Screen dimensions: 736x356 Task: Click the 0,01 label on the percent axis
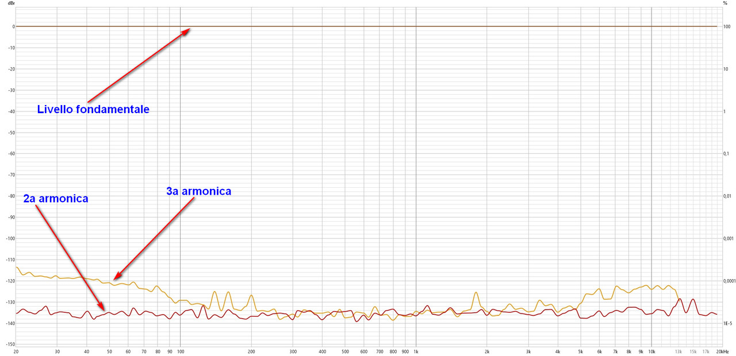click(x=727, y=196)
